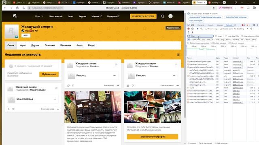Viewport: 259px width, 145px height.
Task: Check the Invert filter checkbox
Action: tap(216, 36)
